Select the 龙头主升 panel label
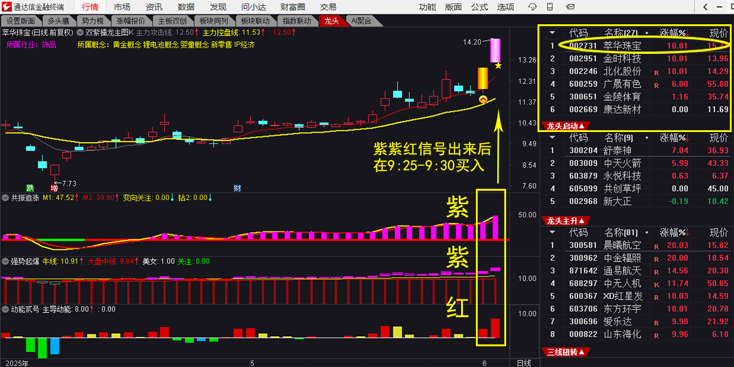The height and width of the screenshot is (367, 734). coord(566,221)
